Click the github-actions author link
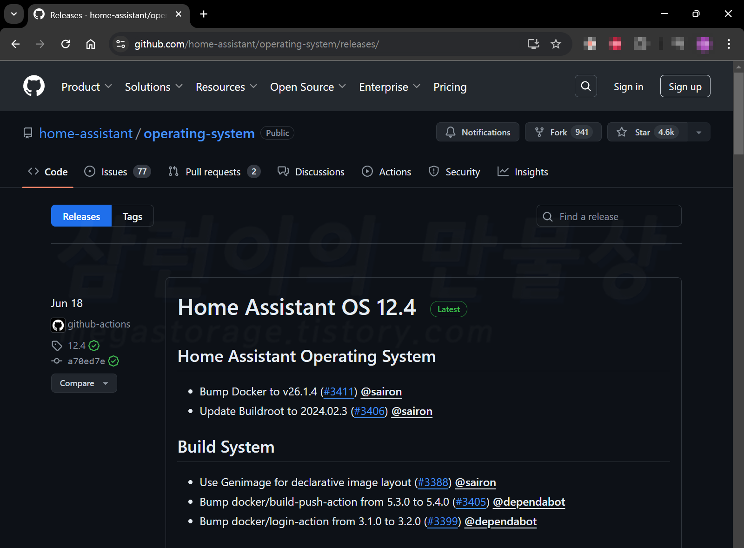This screenshot has width=744, height=548. [99, 324]
